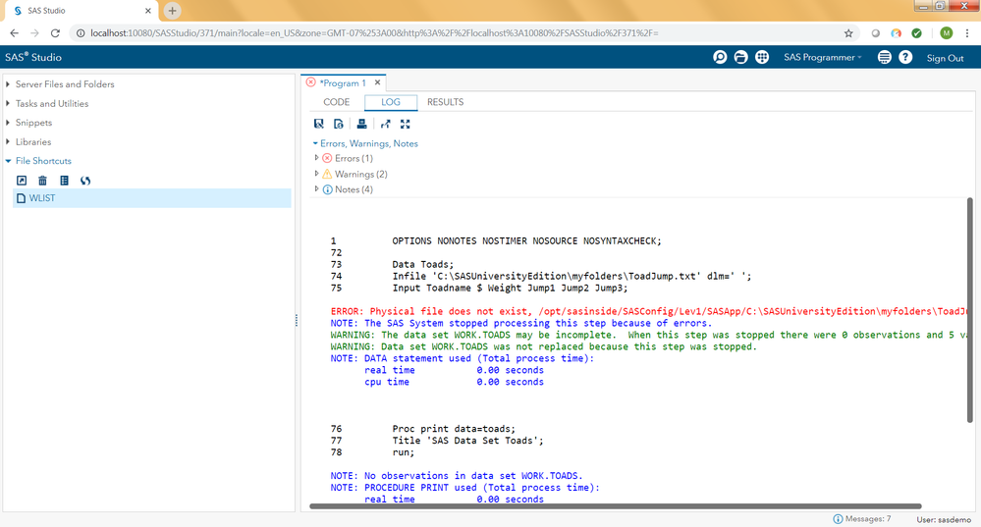Refresh the File Shortcuts list
Viewport: 981px width, 527px height.
point(85,181)
